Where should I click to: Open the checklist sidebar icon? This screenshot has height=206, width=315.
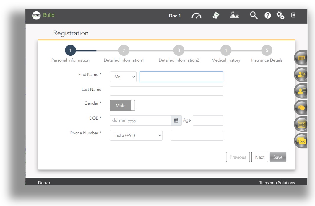[x=301, y=124]
